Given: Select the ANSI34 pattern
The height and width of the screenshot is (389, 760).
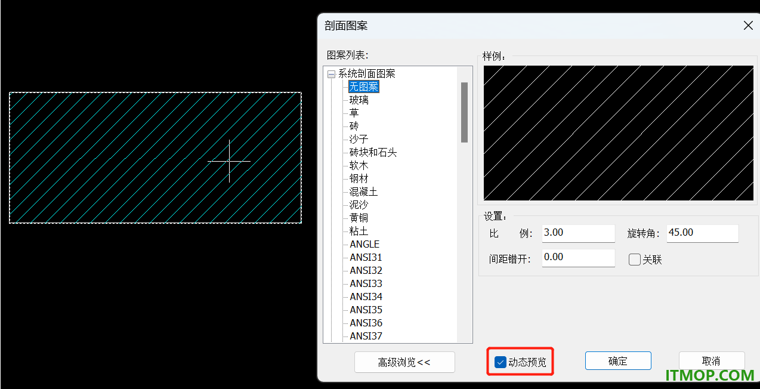Looking at the screenshot, I should (366, 297).
